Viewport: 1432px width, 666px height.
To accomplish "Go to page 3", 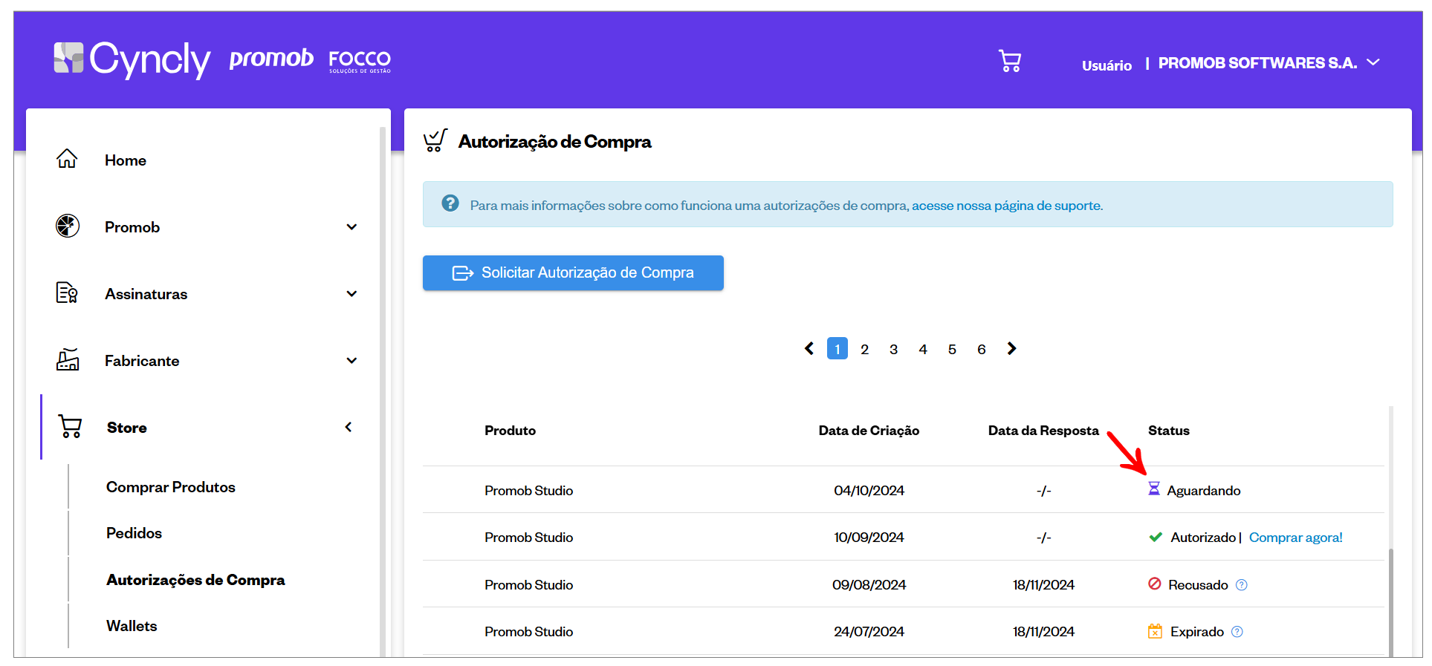I will pyautogui.click(x=894, y=349).
